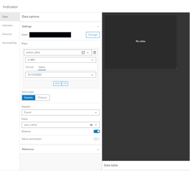Click the Statistic label above Count dropdown
Viewport: 191px width, 172px height.
(26, 107)
